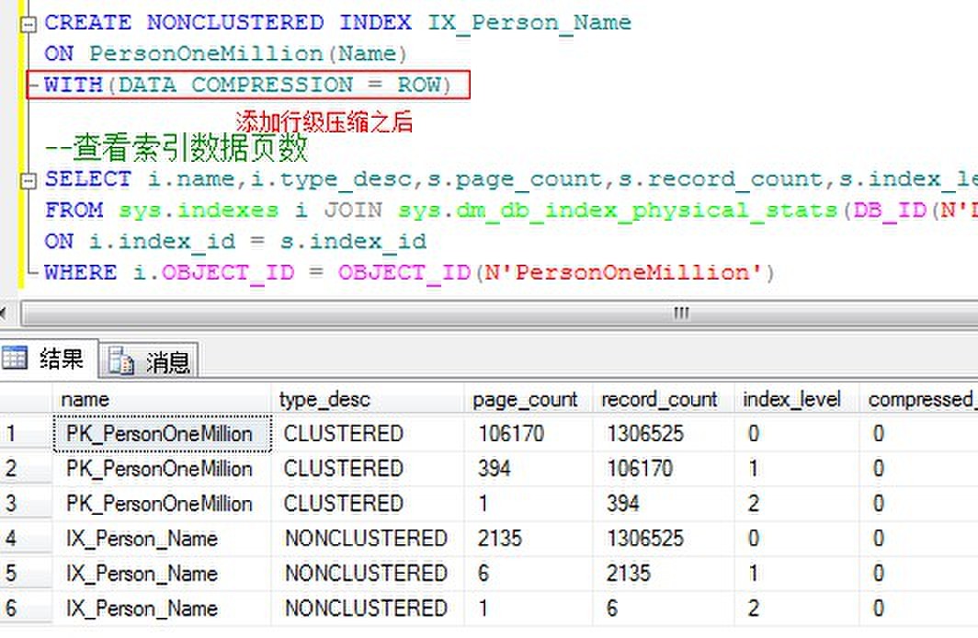Select the PK_PersonOneMillion cell in row 3
Viewport: 978px width, 638px height.
tap(162, 503)
